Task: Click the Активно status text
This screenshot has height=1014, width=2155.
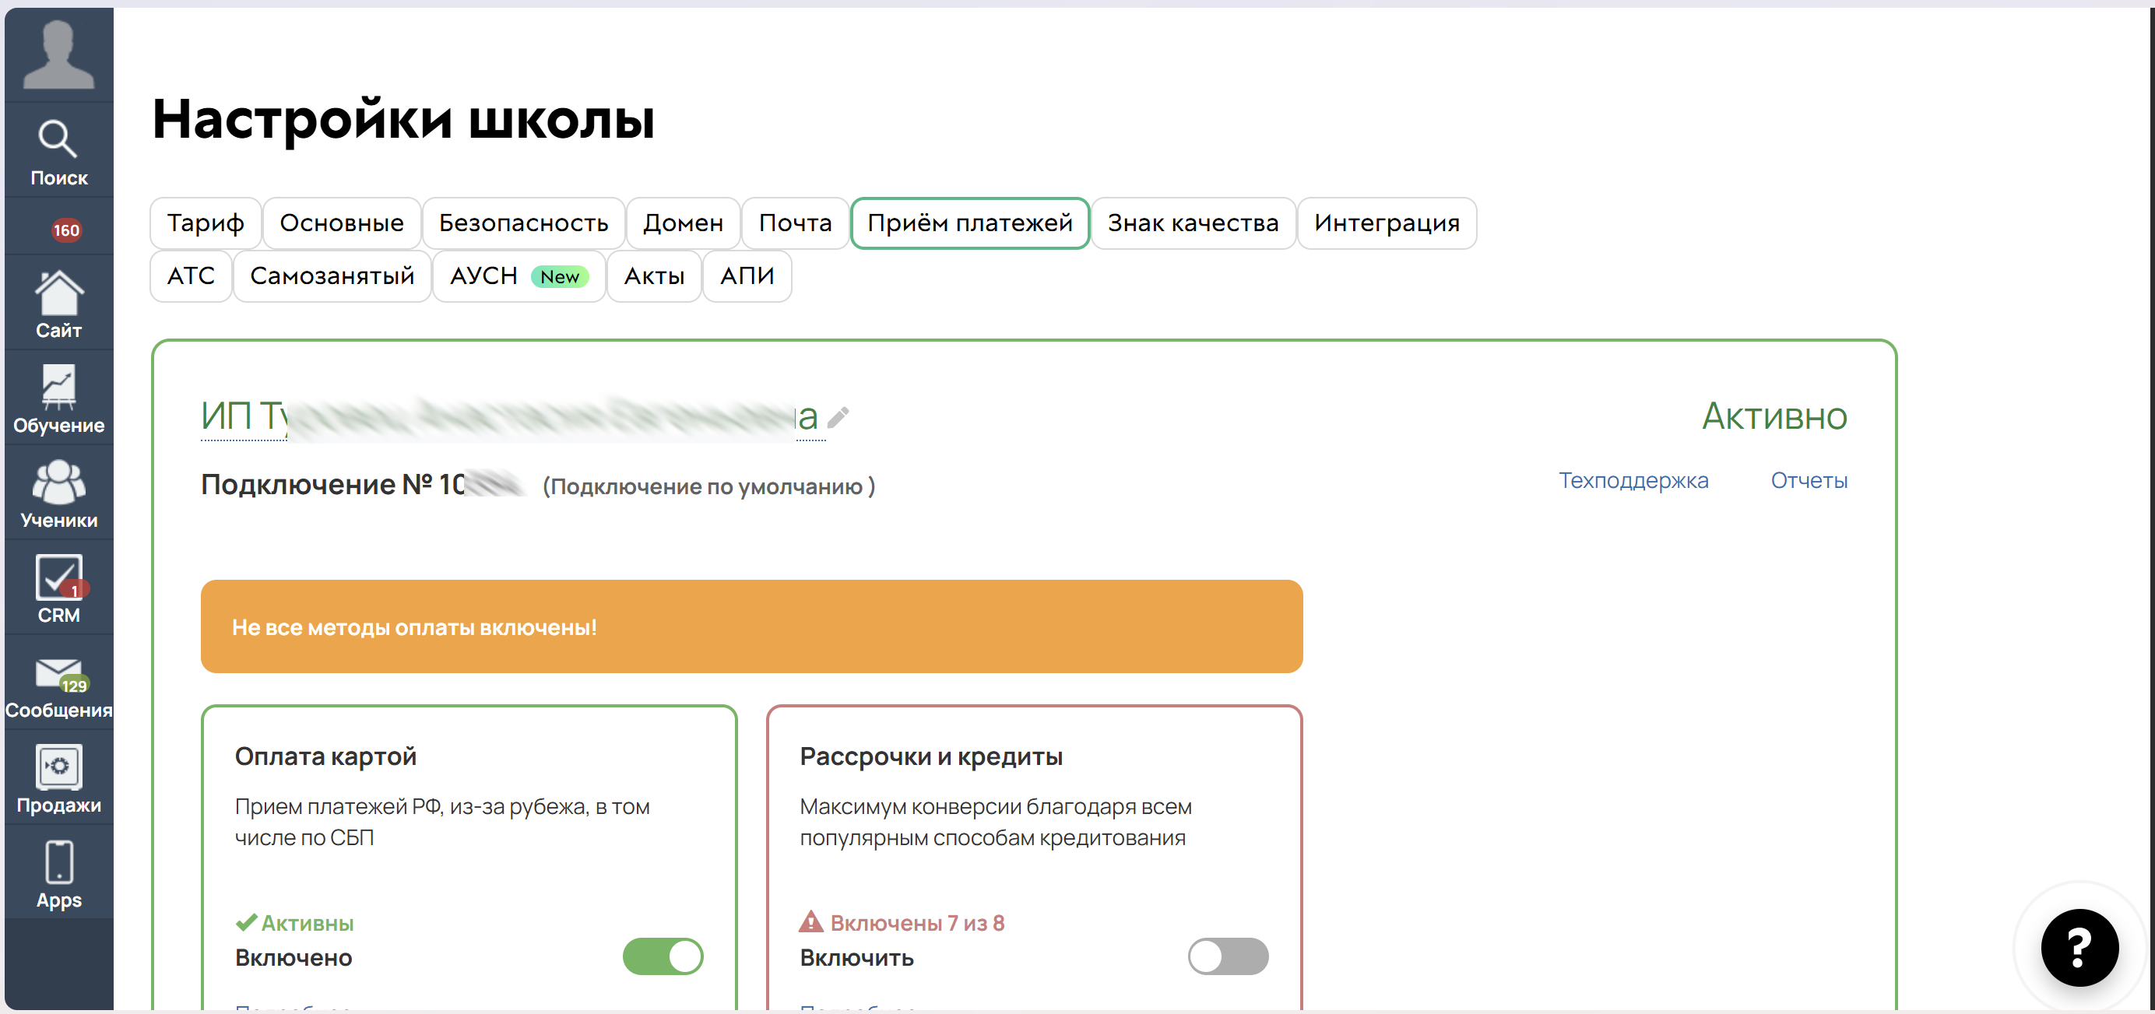Action: [x=1774, y=416]
